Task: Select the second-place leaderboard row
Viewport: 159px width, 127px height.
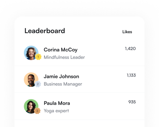Action: pyautogui.click(x=79, y=79)
